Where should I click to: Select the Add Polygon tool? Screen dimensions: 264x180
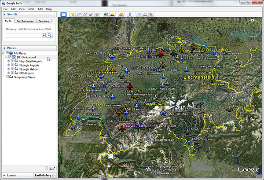coord(78,15)
